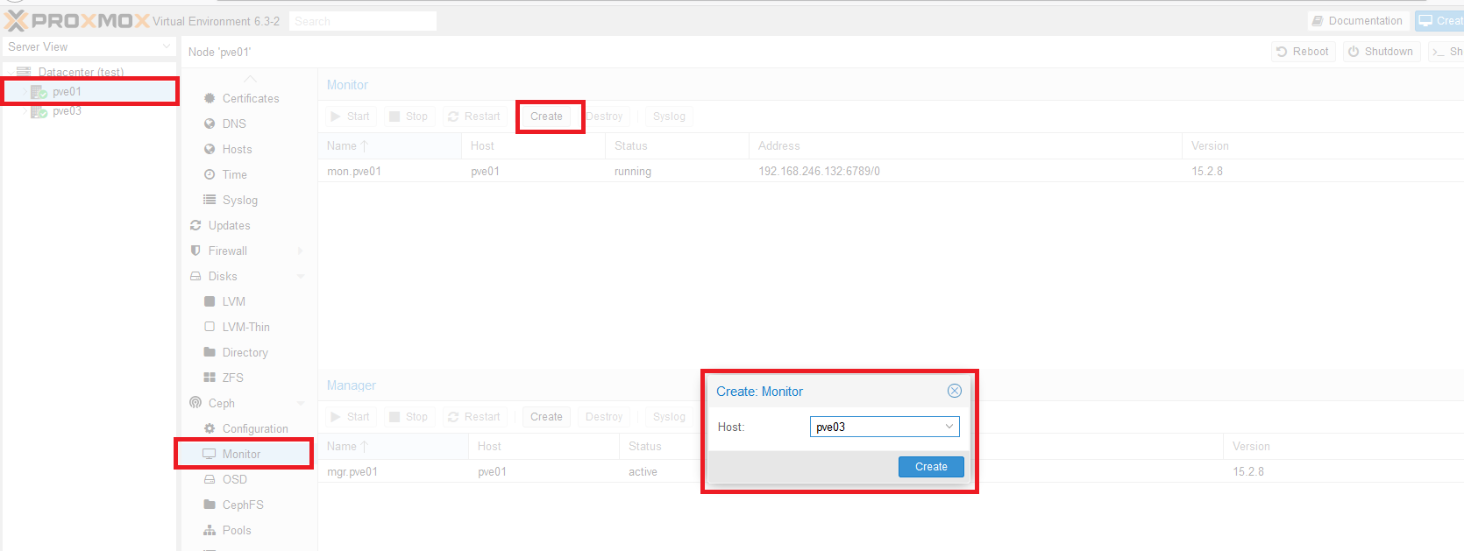The width and height of the screenshot is (1464, 551).
Task: Click Restart in the Monitor toolbar
Action: coord(473,117)
